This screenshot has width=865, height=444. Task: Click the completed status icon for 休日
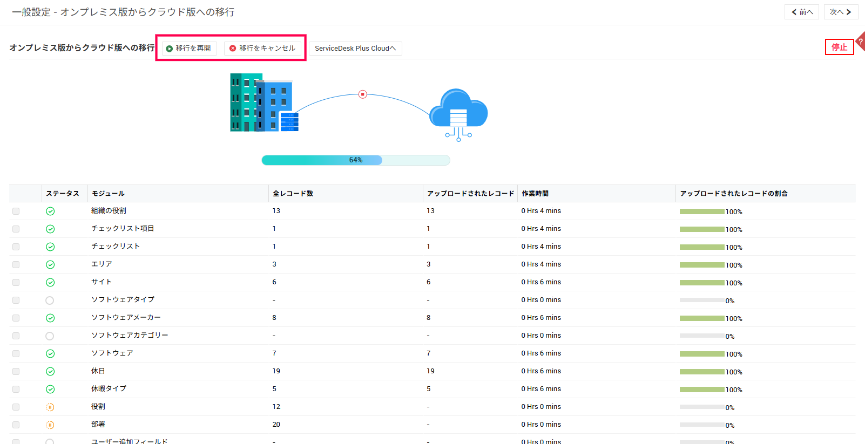pos(50,372)
